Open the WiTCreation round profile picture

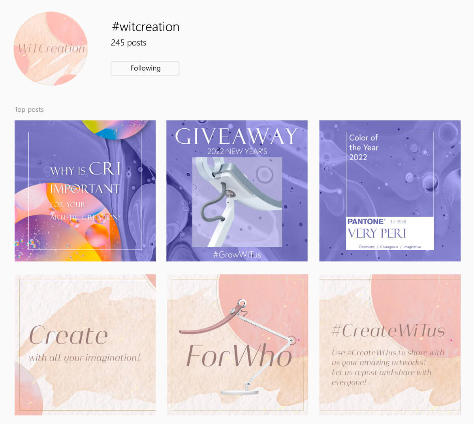tap(51, 49)
